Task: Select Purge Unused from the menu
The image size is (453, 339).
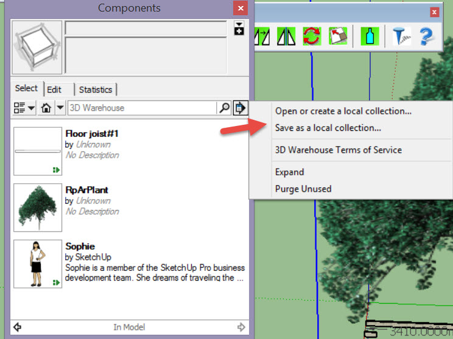Action: point(303,189)
